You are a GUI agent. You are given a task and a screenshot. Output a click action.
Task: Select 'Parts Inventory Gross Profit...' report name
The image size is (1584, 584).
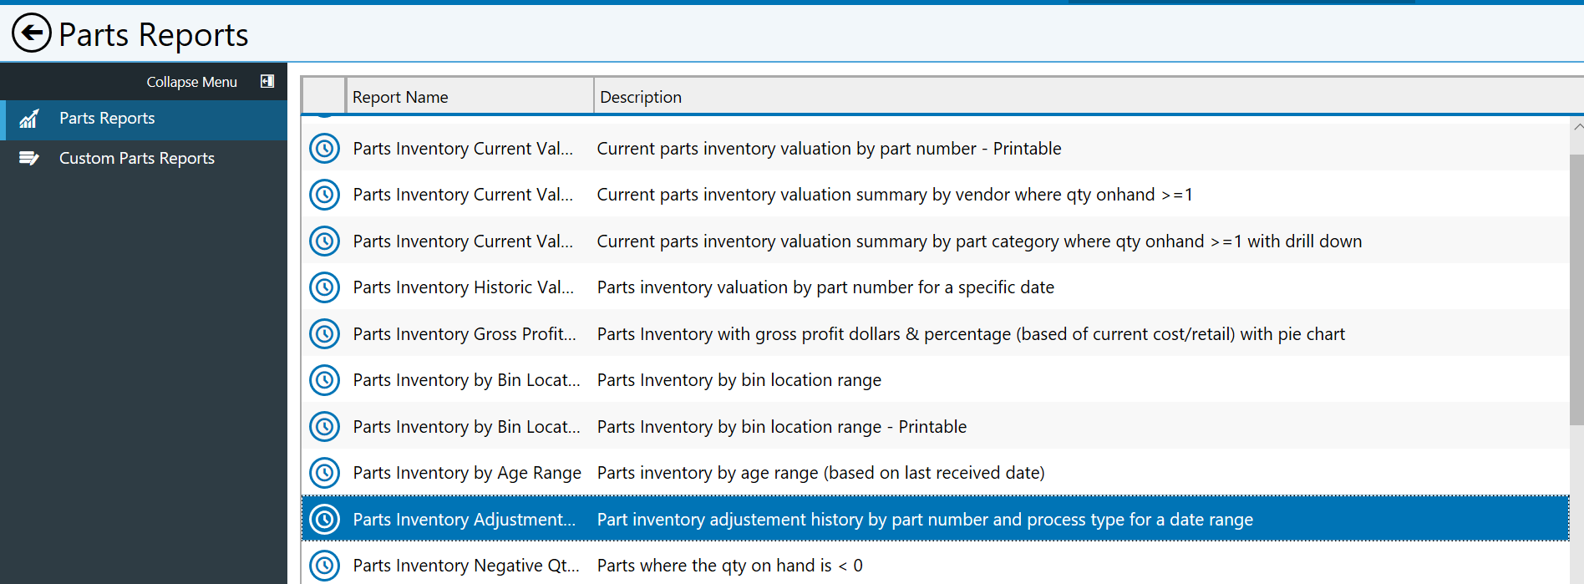coord(465,334)
